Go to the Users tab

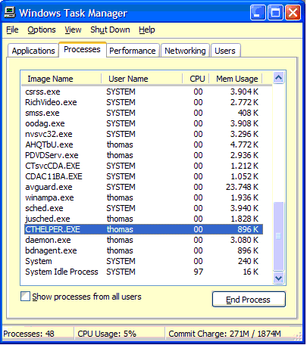(x=225, y=51)
